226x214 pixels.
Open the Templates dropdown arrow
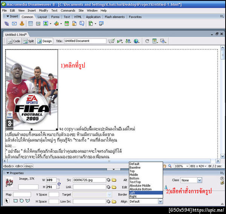pyautogui.click(x=95, y=23)
